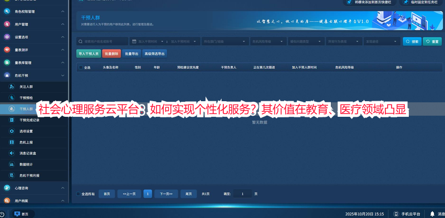This screenshot has height=218, width=445.
Task: Click the 危机风险等级 column header in table
Action: tap(344, 67)
